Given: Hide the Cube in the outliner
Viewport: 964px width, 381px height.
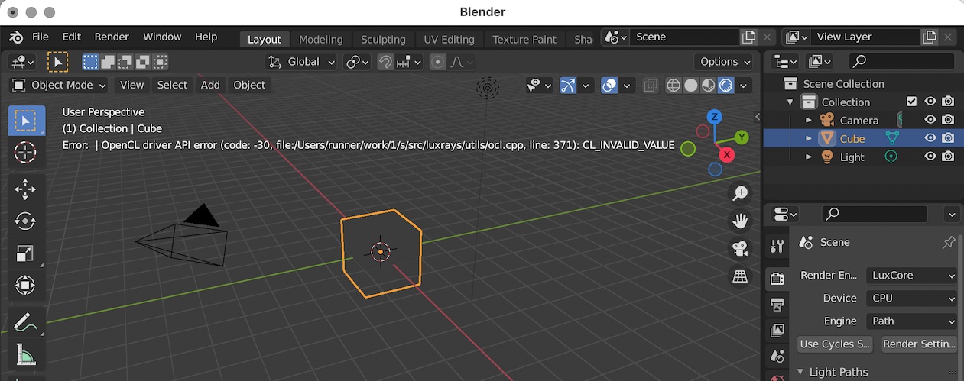Looking at the screenshot, I should tap(930, 138).
